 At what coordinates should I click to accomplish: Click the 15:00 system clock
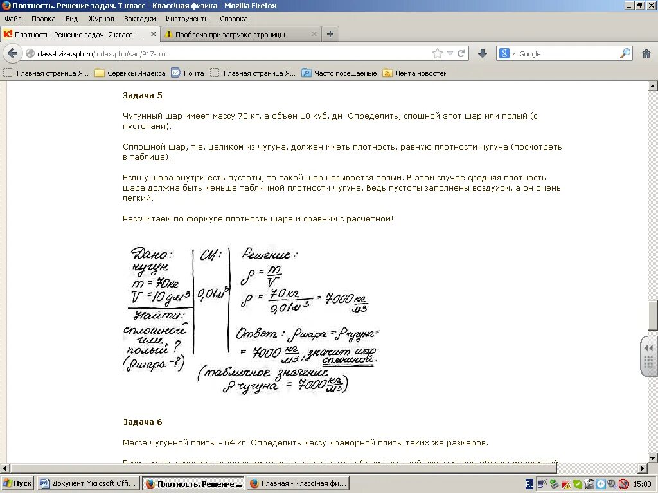tap(642, 484)
